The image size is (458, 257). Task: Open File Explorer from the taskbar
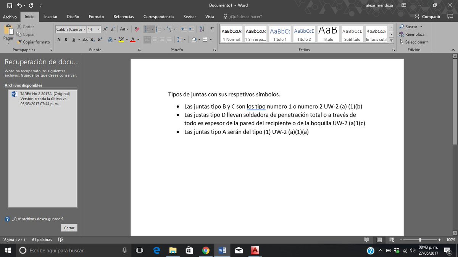pyautogui.click(x=173, y=250)
